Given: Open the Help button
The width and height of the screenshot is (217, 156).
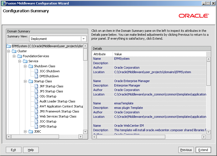Looking at the screenshot, I should click(x=31, y=150).
